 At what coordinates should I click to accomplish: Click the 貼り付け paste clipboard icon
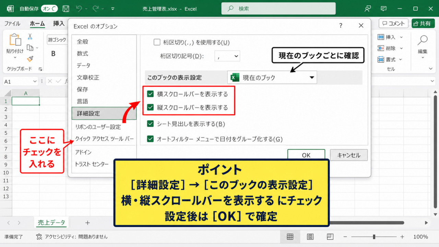click(15, 40)
